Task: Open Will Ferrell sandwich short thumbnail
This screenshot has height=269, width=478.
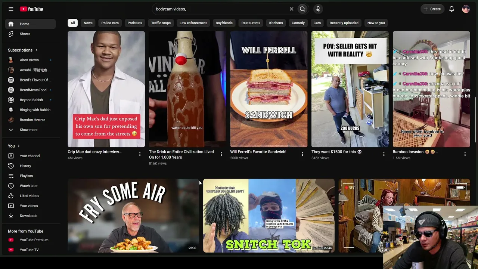Action: point(269,89)
